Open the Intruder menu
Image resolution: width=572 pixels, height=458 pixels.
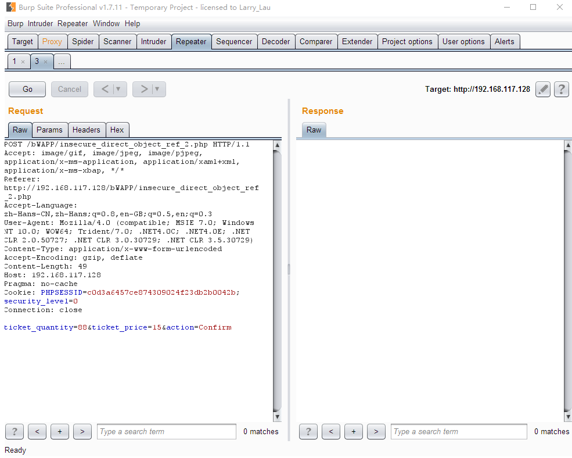pos(40,24)
